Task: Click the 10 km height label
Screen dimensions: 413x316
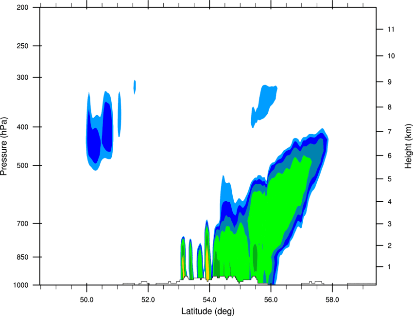Action: (x=391, y=56)
